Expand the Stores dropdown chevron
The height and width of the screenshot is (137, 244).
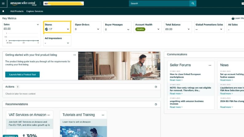(68, 29)
